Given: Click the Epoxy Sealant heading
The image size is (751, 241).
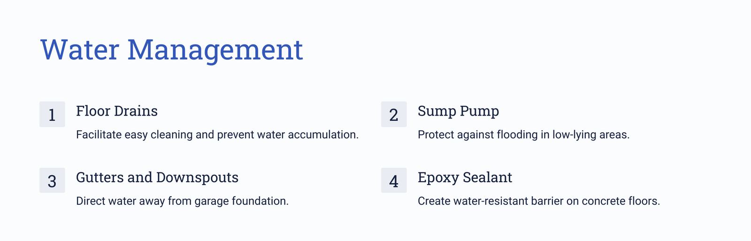Looking at the screenshot, I should click(x=465, y=177).
